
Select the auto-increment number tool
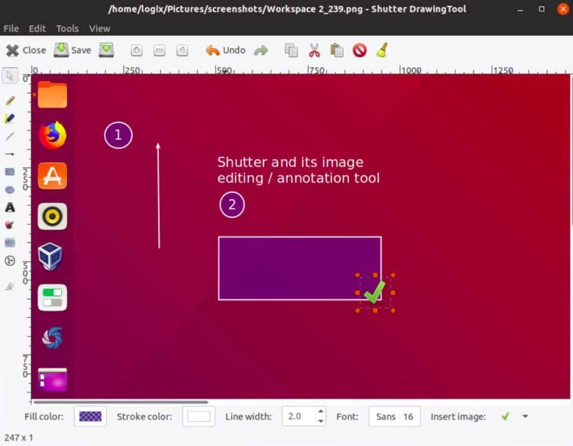[x=10, y=261]
